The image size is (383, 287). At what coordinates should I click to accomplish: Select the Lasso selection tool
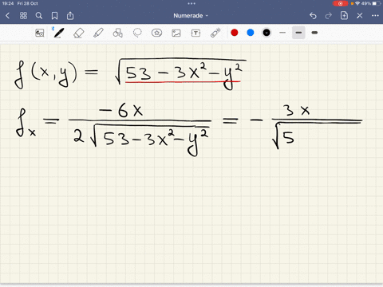coord(137,33)
